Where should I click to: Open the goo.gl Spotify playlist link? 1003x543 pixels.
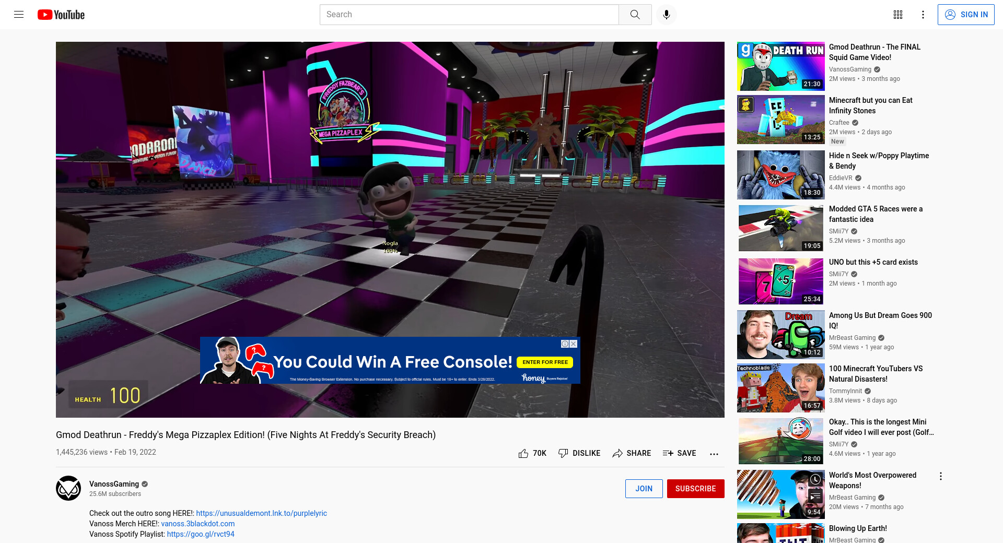point(201,534)
